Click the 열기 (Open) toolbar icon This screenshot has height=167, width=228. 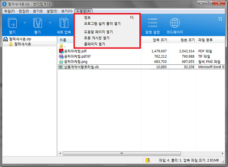[12, 23]
